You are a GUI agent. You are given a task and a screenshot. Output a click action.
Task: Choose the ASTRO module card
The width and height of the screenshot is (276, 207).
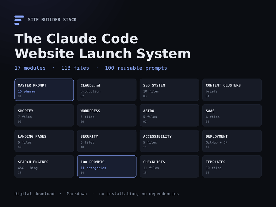point(169,115)
